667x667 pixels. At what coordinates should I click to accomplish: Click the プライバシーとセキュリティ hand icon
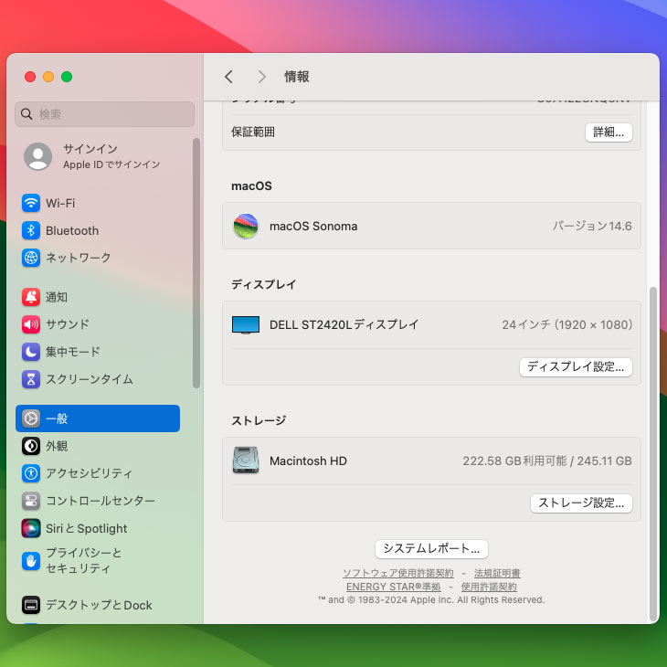[31, 561]
